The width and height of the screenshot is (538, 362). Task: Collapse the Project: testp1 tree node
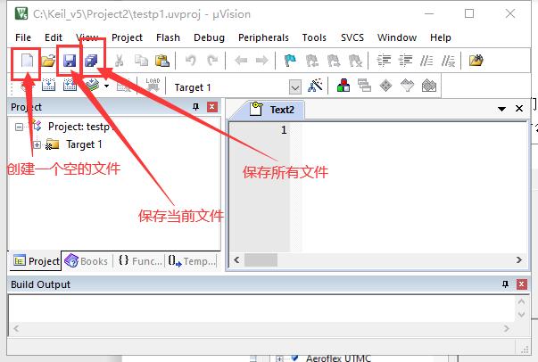tap(20, 128)
